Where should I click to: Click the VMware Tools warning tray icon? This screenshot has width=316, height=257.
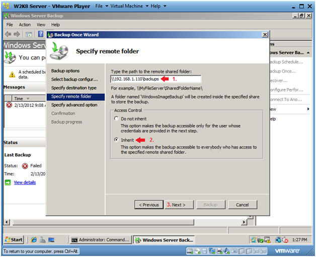tap(267, 240)
